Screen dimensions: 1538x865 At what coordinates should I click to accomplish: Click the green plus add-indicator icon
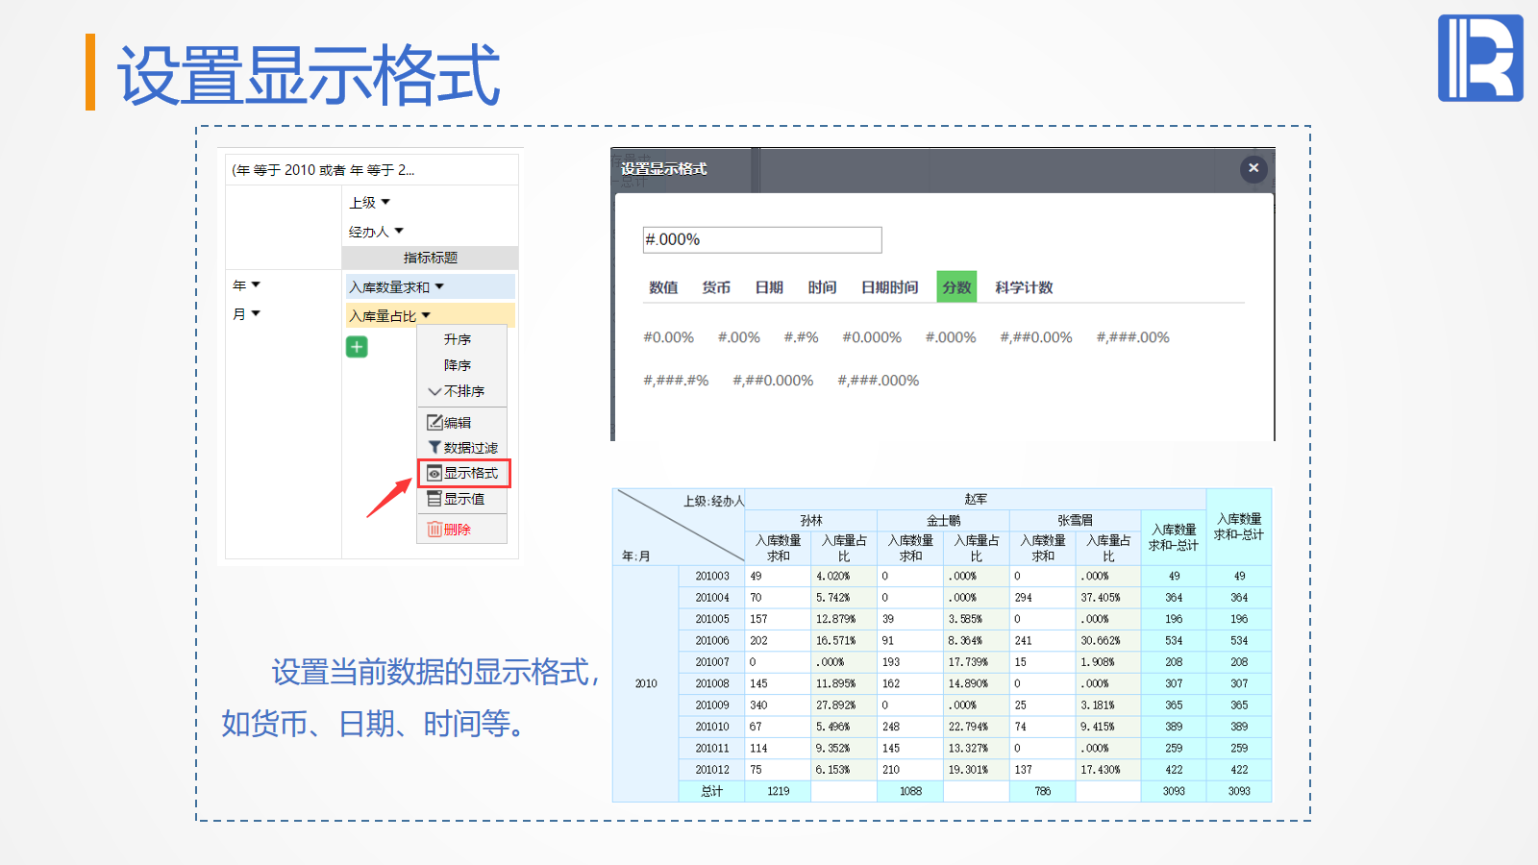[357, 347]
